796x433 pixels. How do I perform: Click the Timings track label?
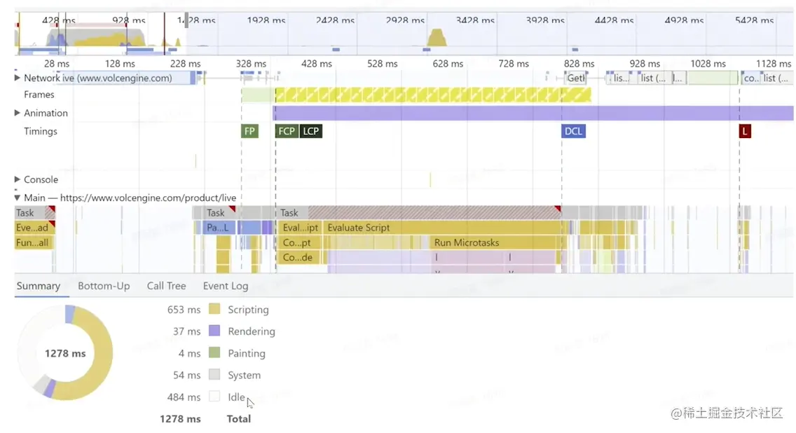(x=41, y=131)
